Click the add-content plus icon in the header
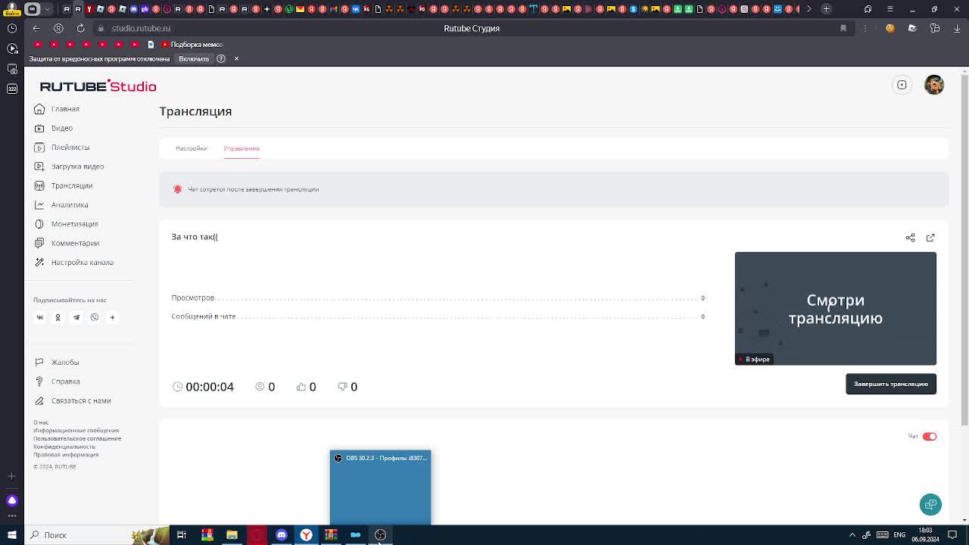This screenshot has width=969, height=545. [x=902, y=85]
